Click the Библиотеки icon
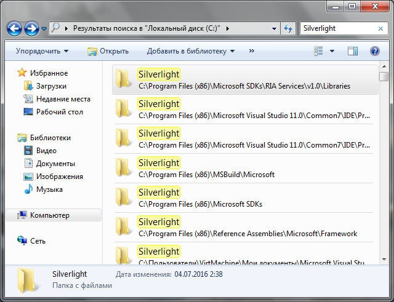This screenshot has height=302, width=394. [x=22, y=138]
